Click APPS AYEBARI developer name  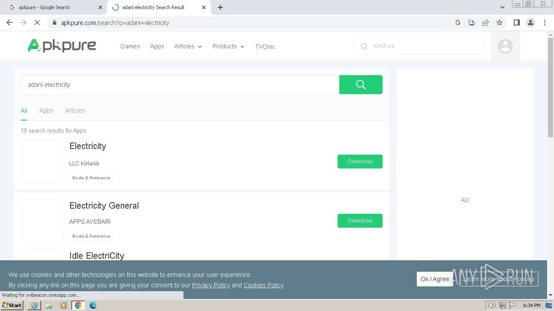pos(90,222)
